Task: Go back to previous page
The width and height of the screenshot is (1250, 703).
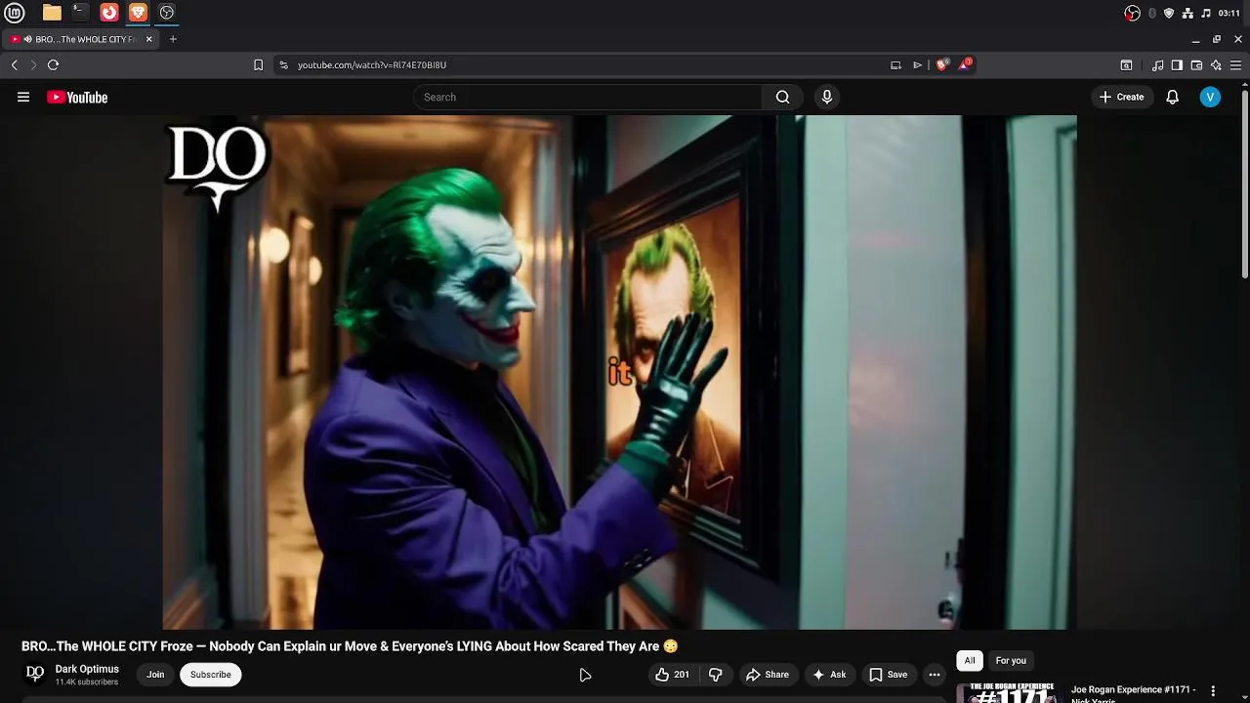Action: (x=14, y=64)
